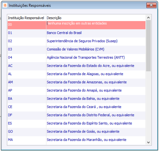Screen dimensions: 159x151
Task: Select code 04 cell
Action: tap(27, 58)
